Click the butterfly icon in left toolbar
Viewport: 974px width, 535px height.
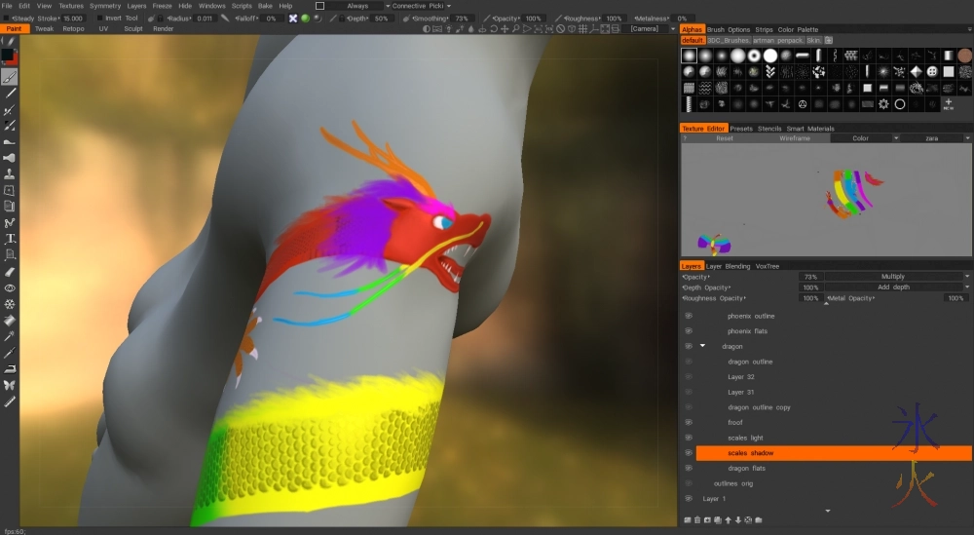tap(10, 385)
